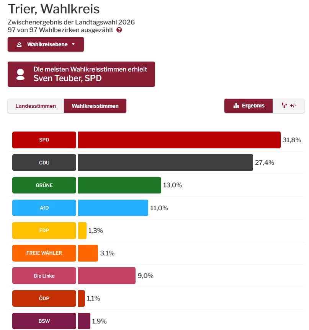Image resolution: width=309 pixels, height=330 pixels.
Task: Select the Wahlkreisstimmen tab
Action: (x=95, y=106)
